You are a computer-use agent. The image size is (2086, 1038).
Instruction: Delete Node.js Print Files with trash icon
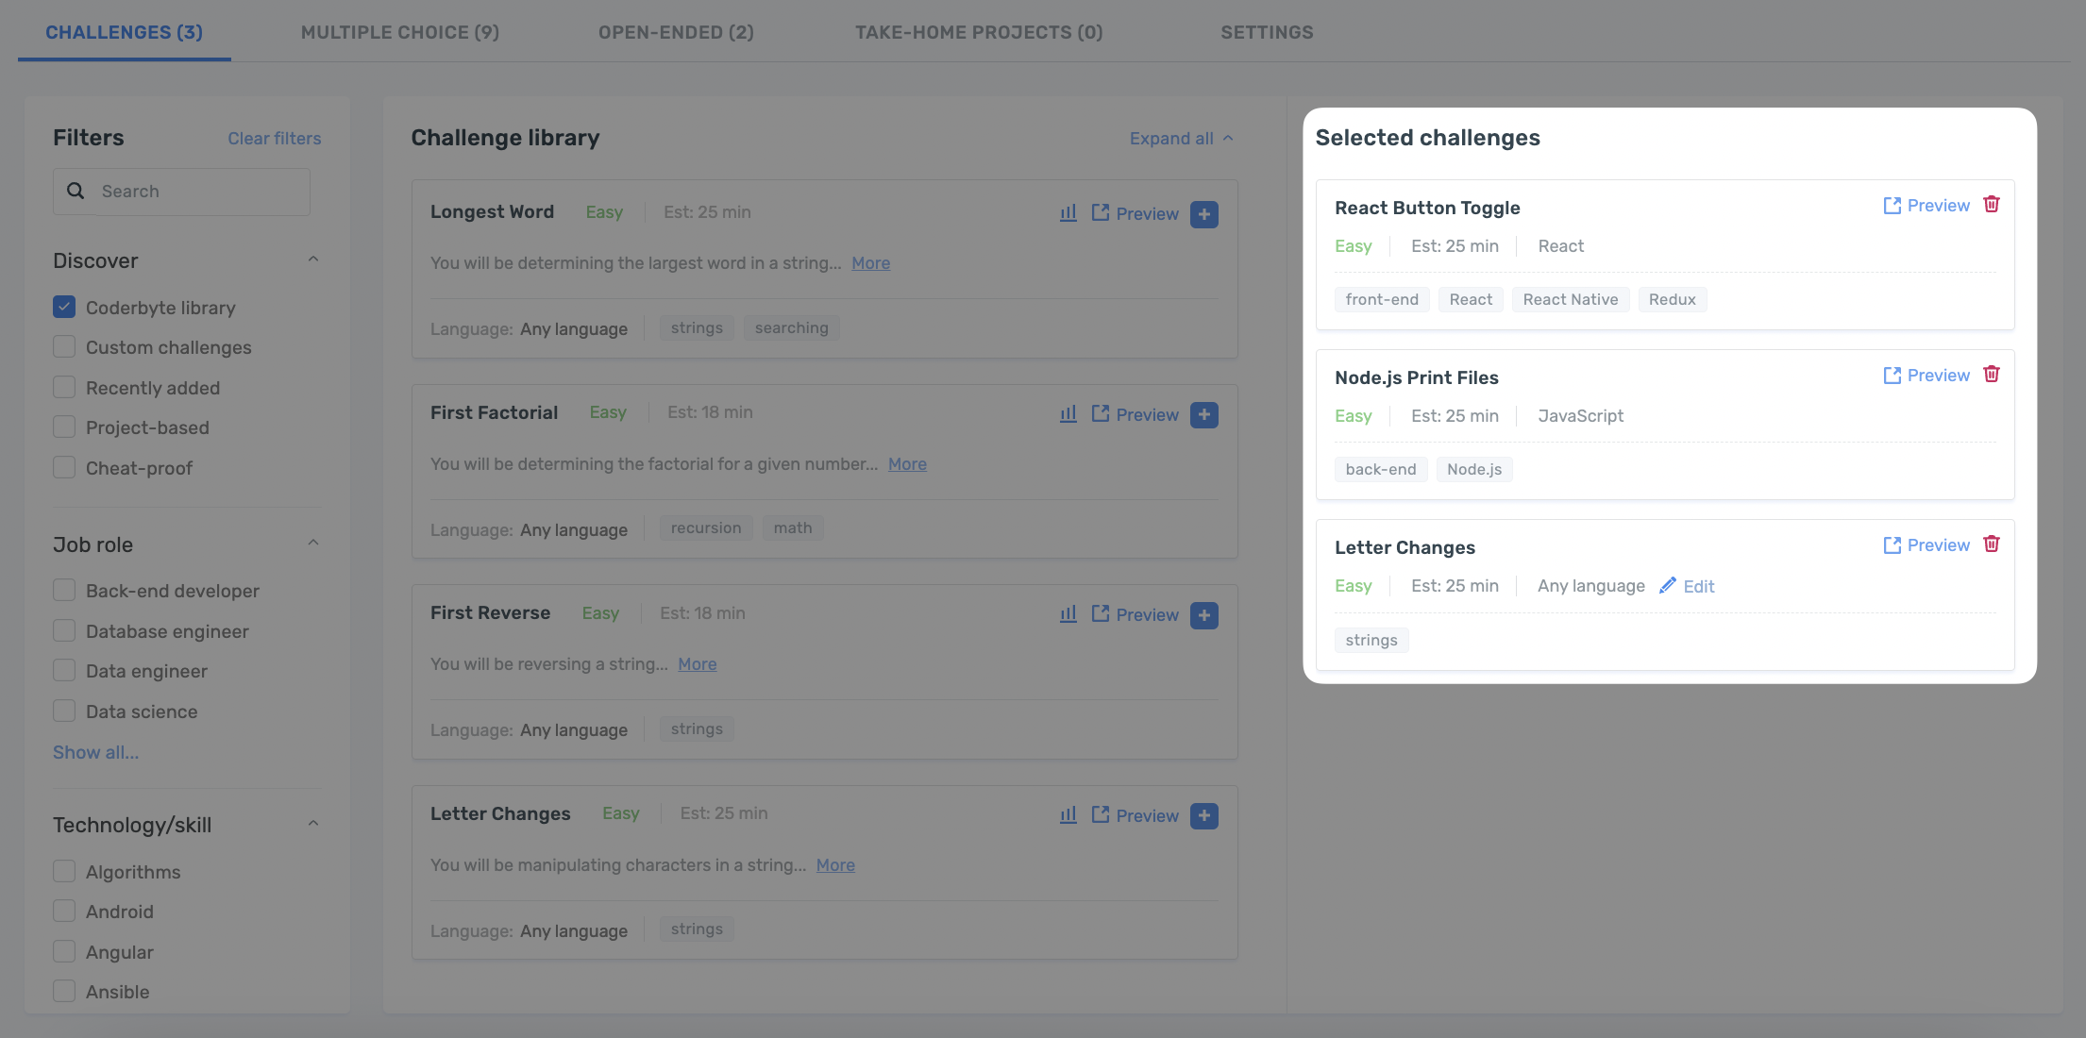1991,375
